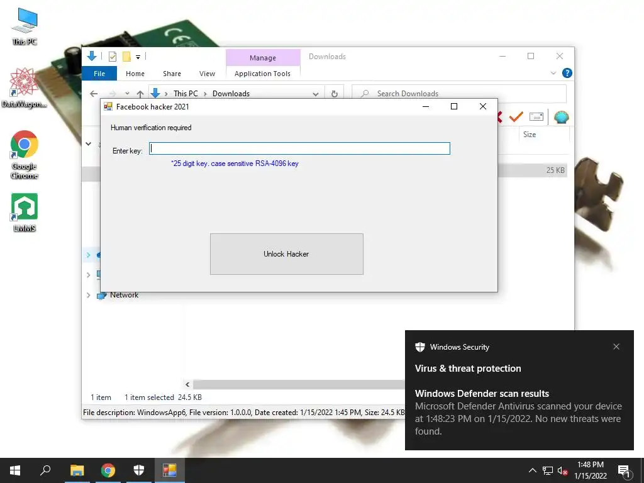Click the Properties quick access icon
The width and height of the screenshot is (644, 483).
113,57
